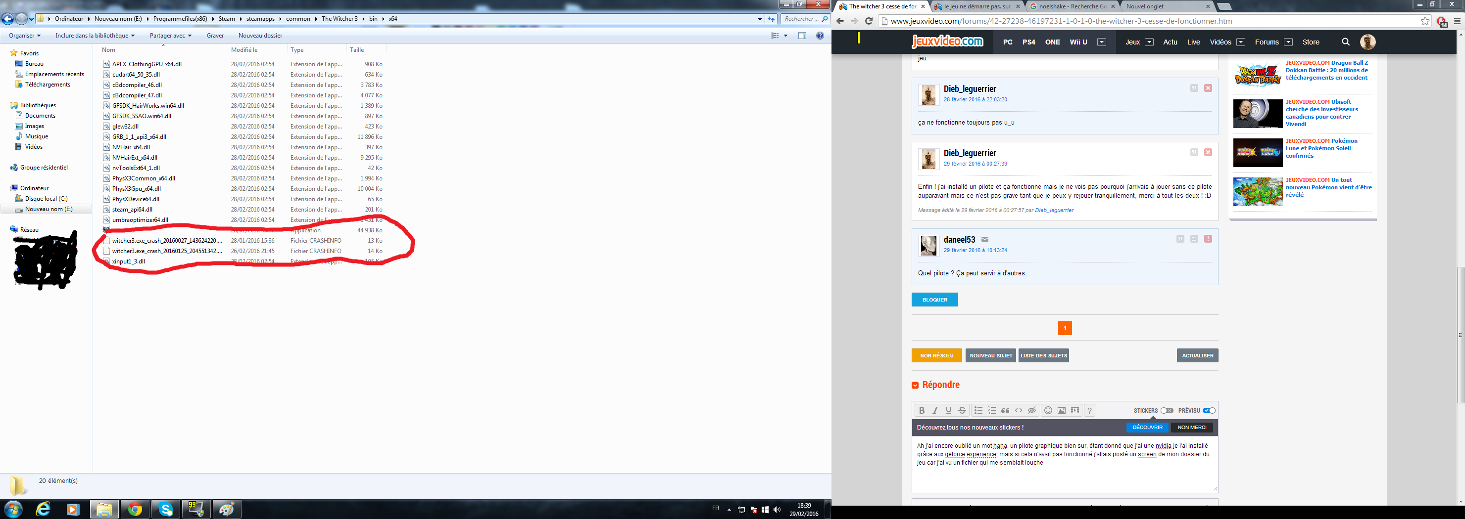Delete Dieb_leguerrier's 22:03:20 message with red X
The height and width of the screenshot is (519, 1465).
(1208, 88)
